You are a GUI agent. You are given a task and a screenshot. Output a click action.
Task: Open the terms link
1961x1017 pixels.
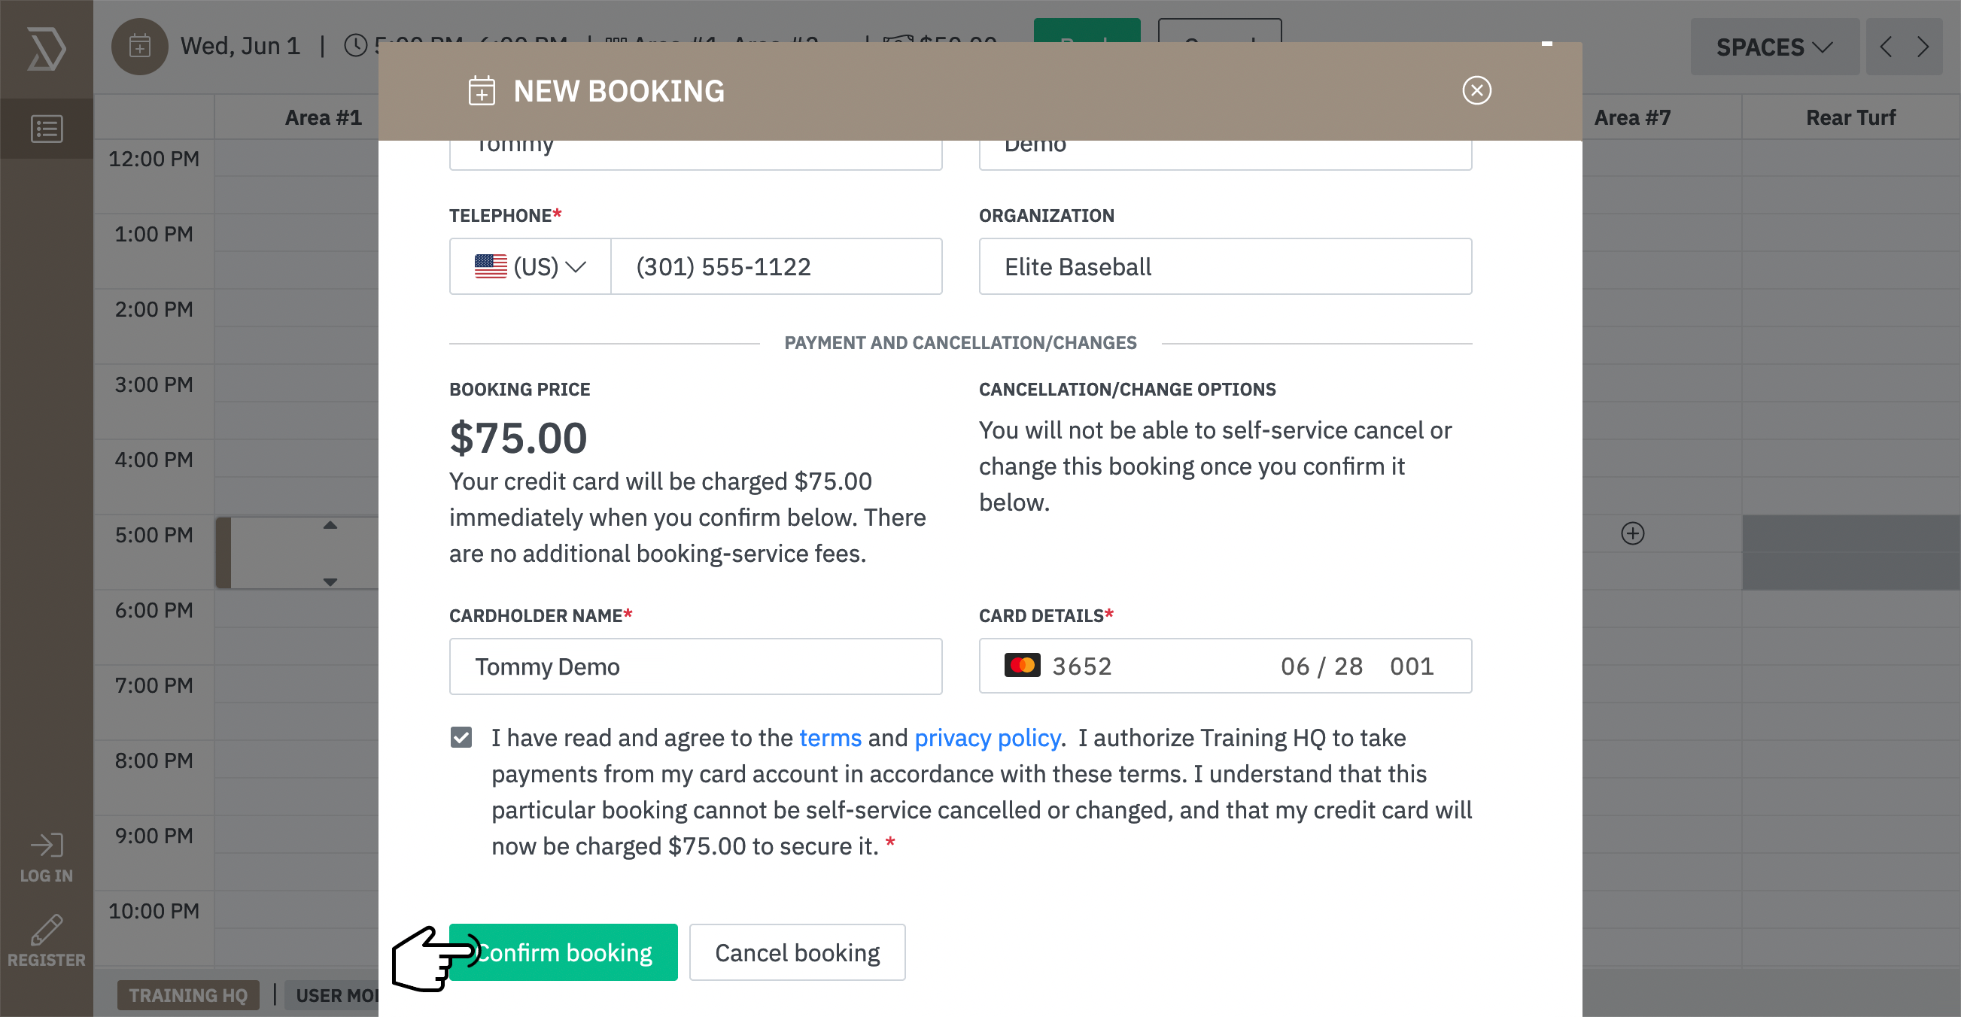(830, 738)
